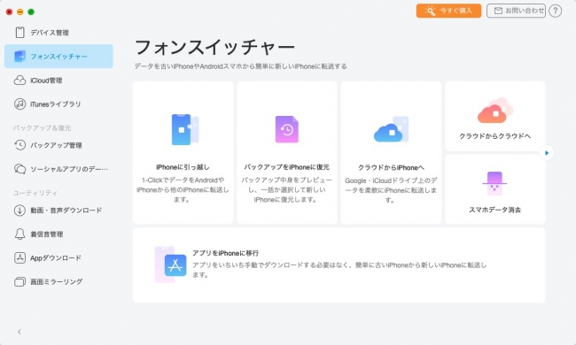Click the help question mark icon
Screen dimensions: 576x345
(x=555, y=11)
